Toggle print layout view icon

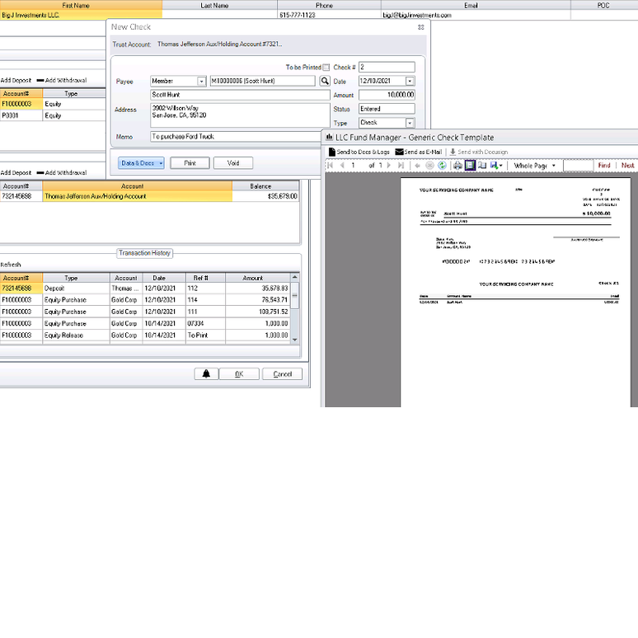[x=469, y=166]
